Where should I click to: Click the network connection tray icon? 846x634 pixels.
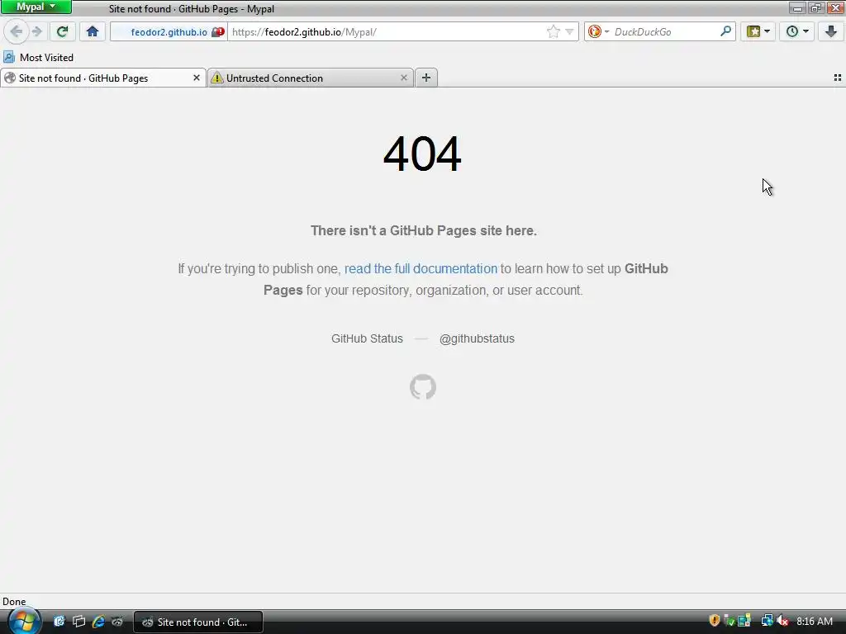[767, 621]
